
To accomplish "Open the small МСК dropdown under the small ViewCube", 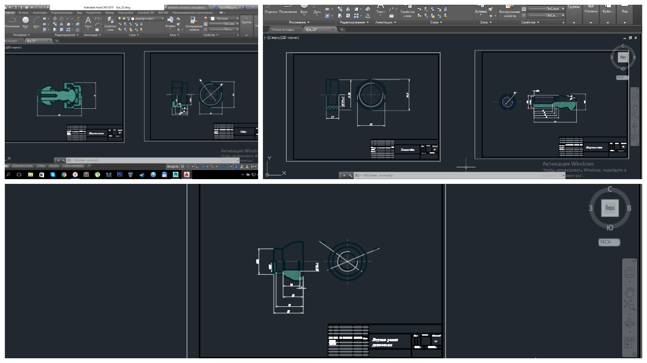I will click(x=622, y=77).
